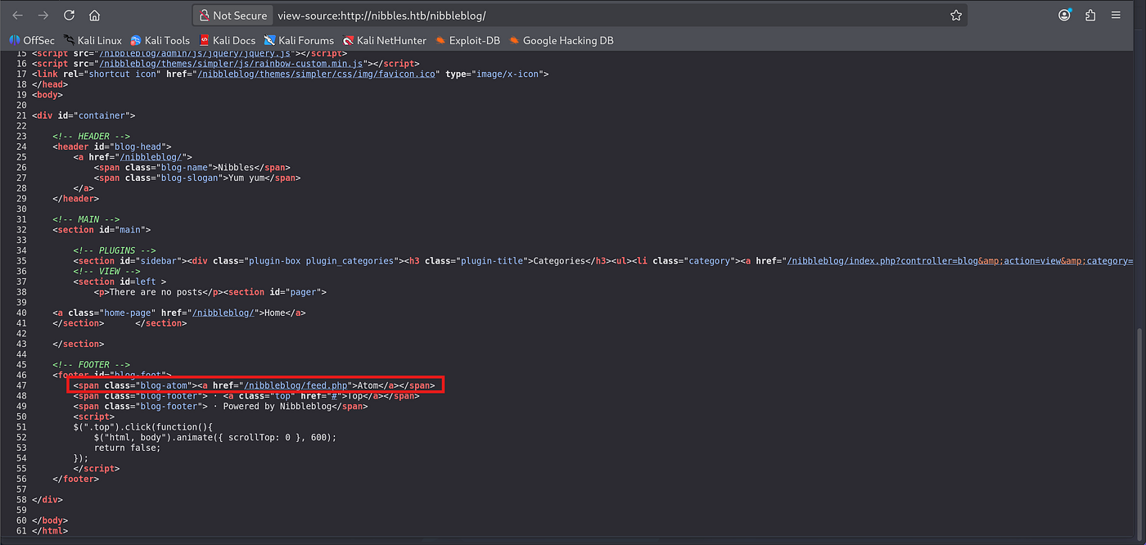Click the $(".top").click(function(){ line
Viewport: 1146px width, 545px height.
144,426
